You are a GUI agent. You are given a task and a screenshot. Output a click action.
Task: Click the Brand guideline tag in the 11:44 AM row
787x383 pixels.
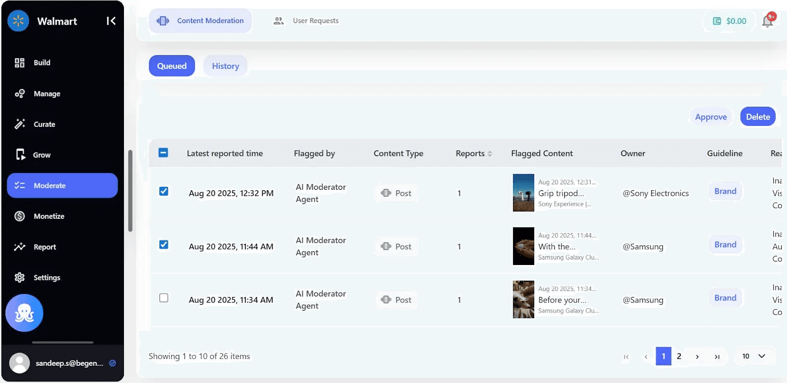726,244
